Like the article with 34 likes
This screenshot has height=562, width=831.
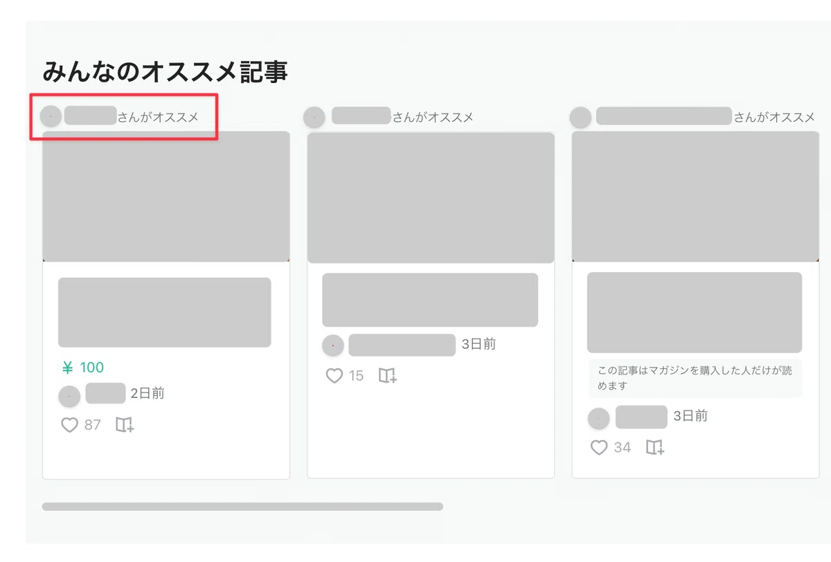pos(599,448)
